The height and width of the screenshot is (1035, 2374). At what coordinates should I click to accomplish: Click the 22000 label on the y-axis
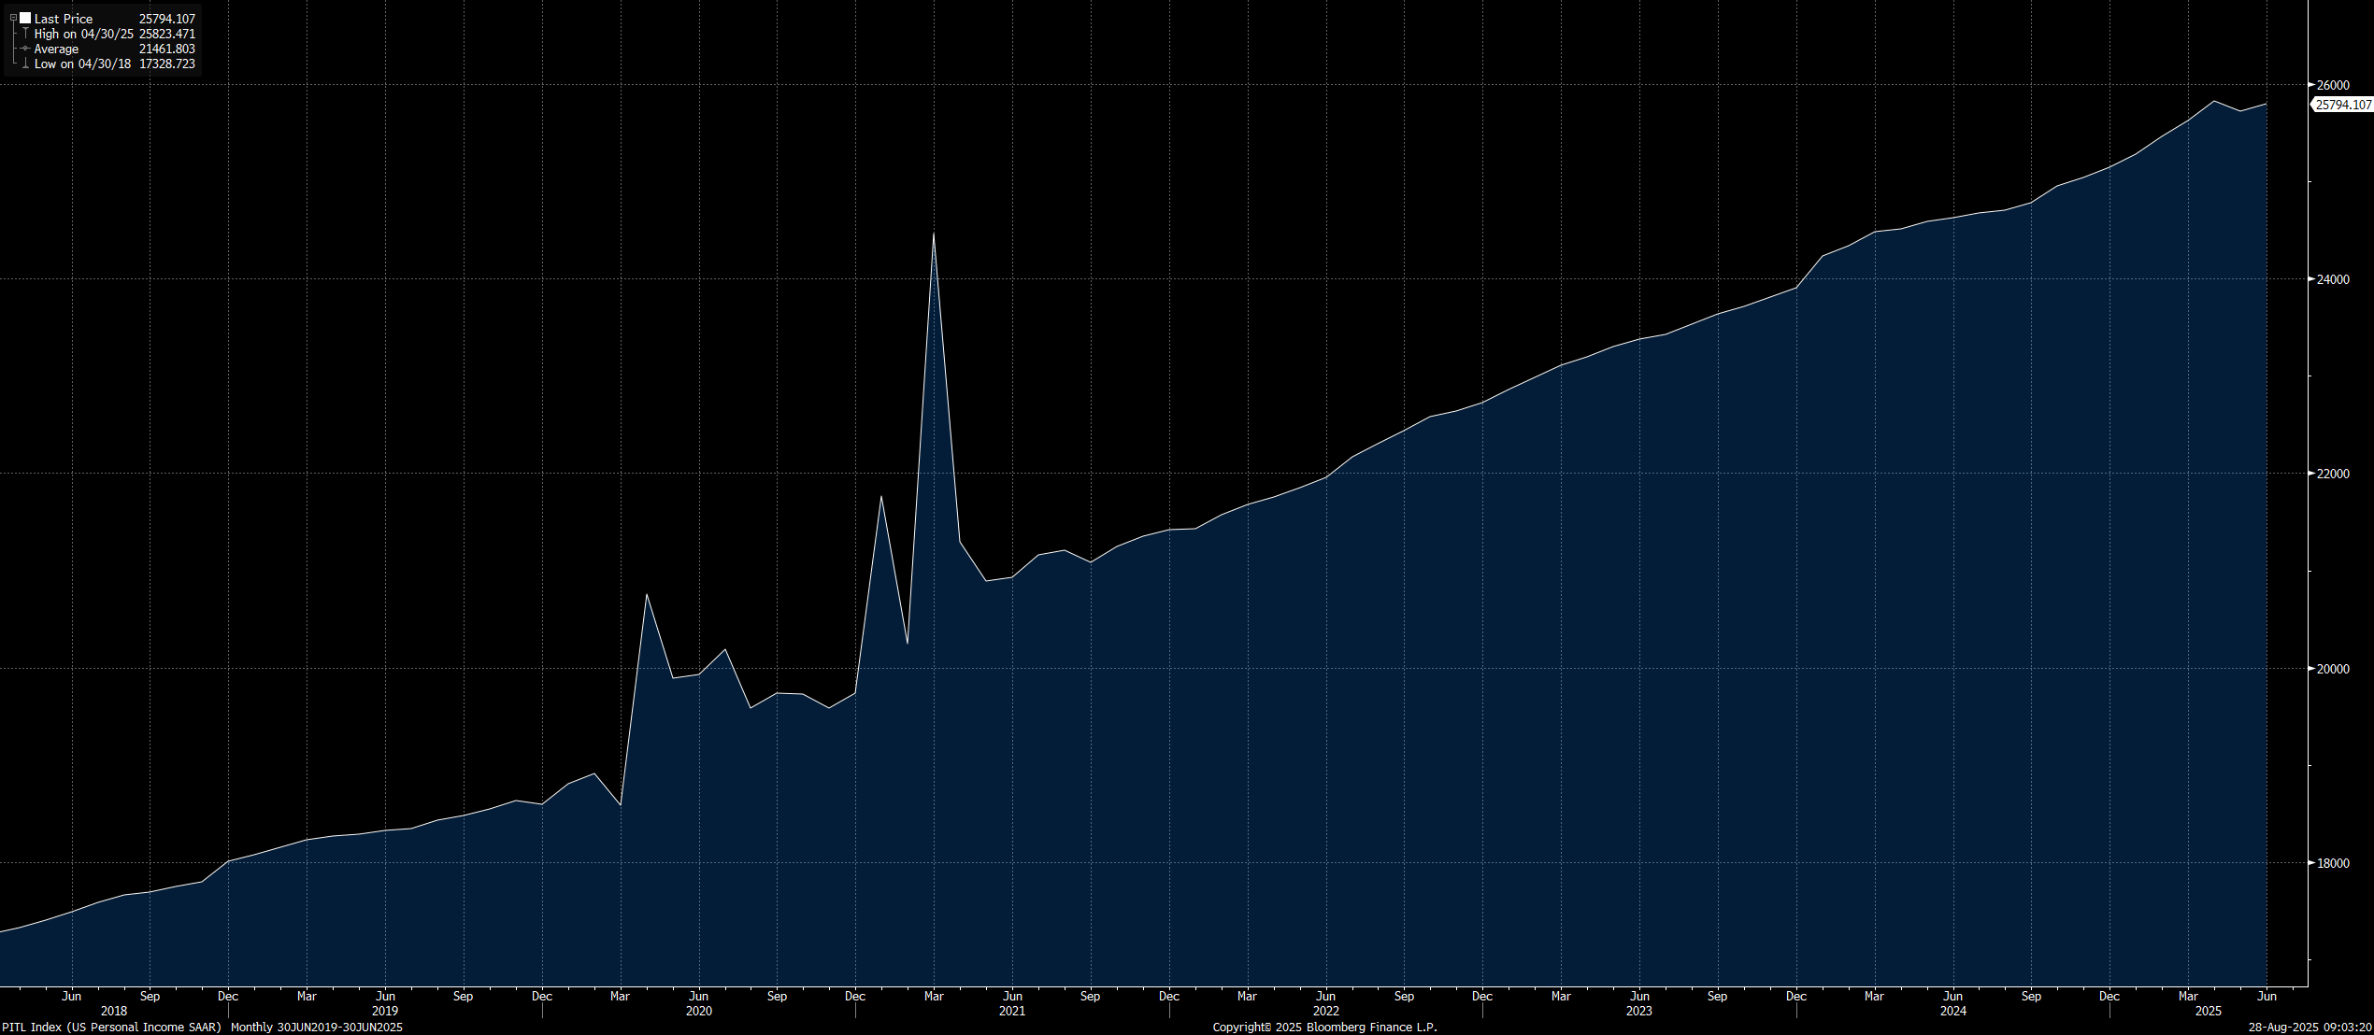coord(2333,474)
